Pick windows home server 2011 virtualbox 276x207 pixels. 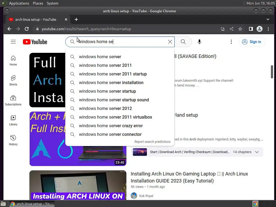pyautogui.click(x=120, y=117)
